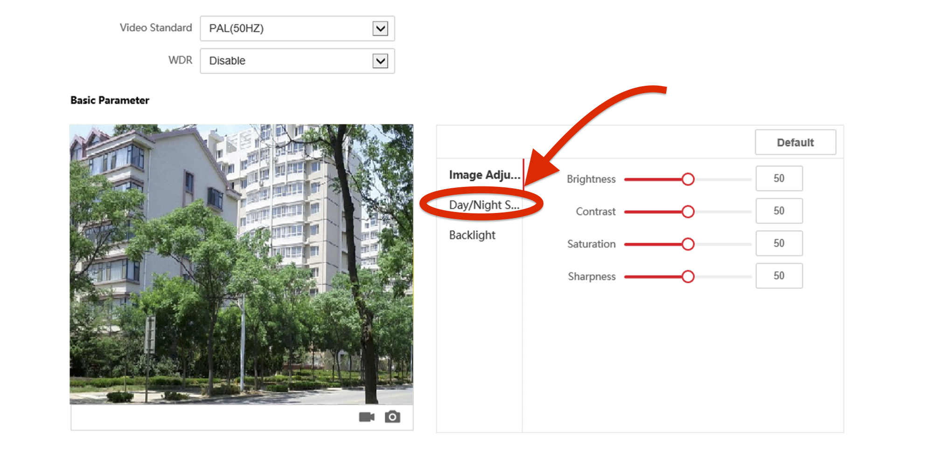The image size is (933, 466).
Task: Click the gray unfilled Sharpness slider track
Action: point(723,277)
